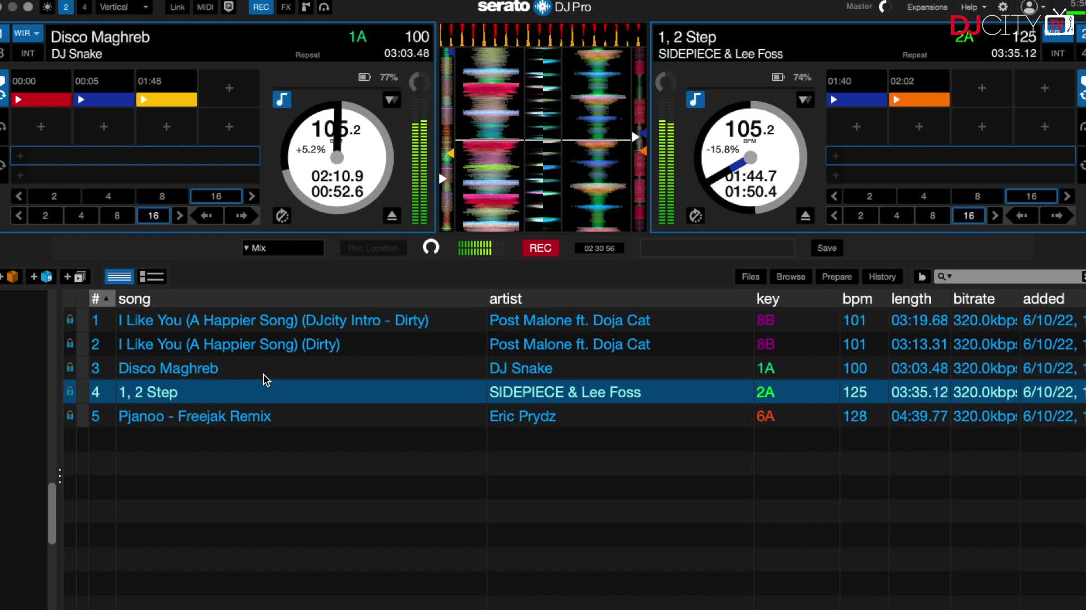1086x610 pixels.
Task: Select 4-beat loop on right deck
Action: [923, 197]
